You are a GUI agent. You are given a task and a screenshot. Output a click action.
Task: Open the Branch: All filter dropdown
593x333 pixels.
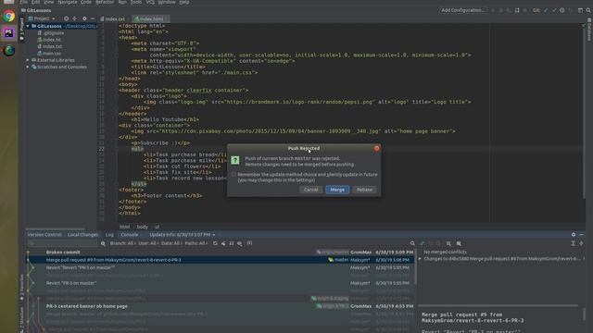point(123,243)
